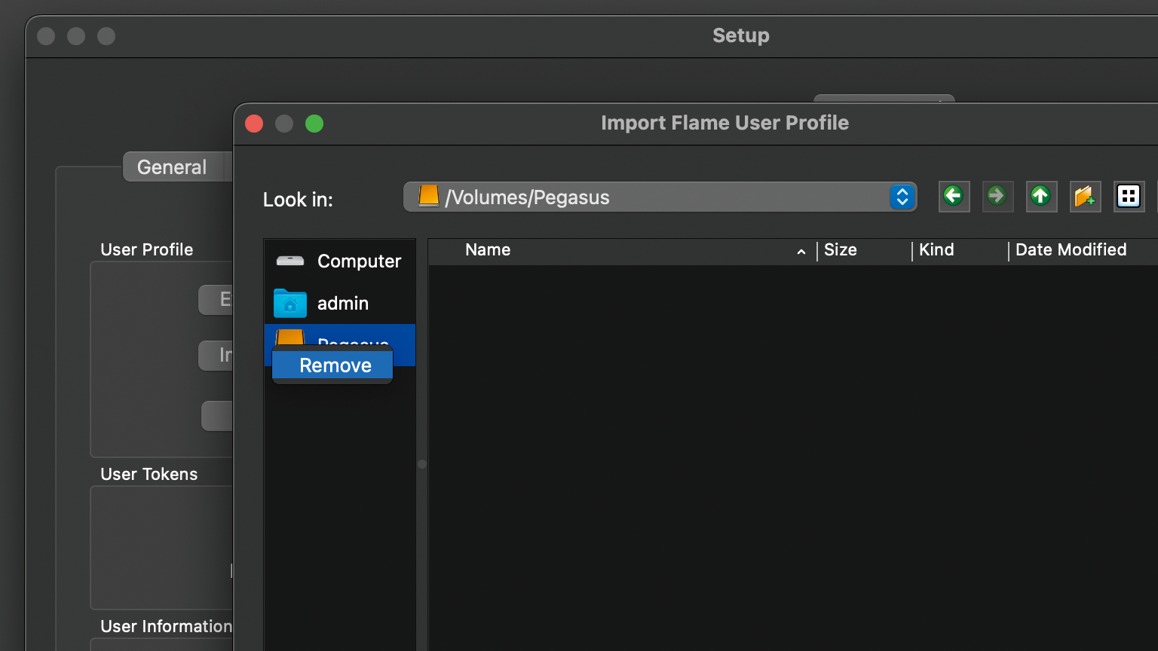Click the divider handle between sidebar and file list
This screenshot has width=1158, height=651.
coord(422,464)
